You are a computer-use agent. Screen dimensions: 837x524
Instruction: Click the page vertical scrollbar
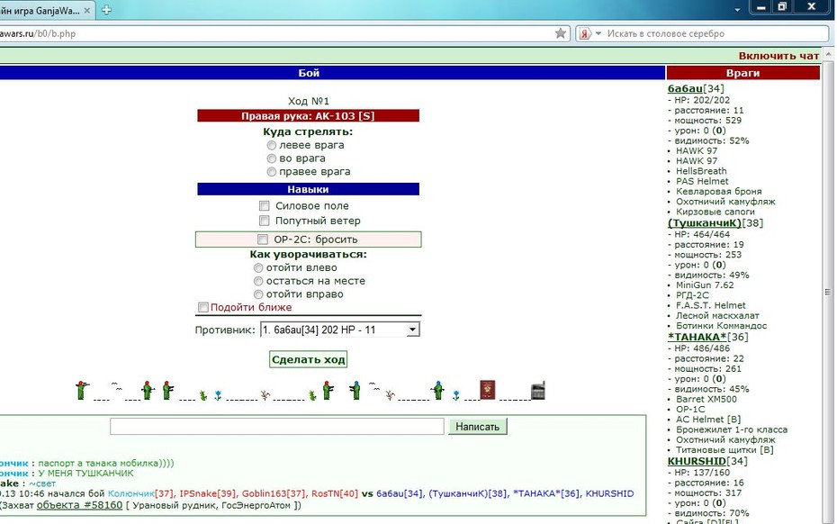(828, 291)
